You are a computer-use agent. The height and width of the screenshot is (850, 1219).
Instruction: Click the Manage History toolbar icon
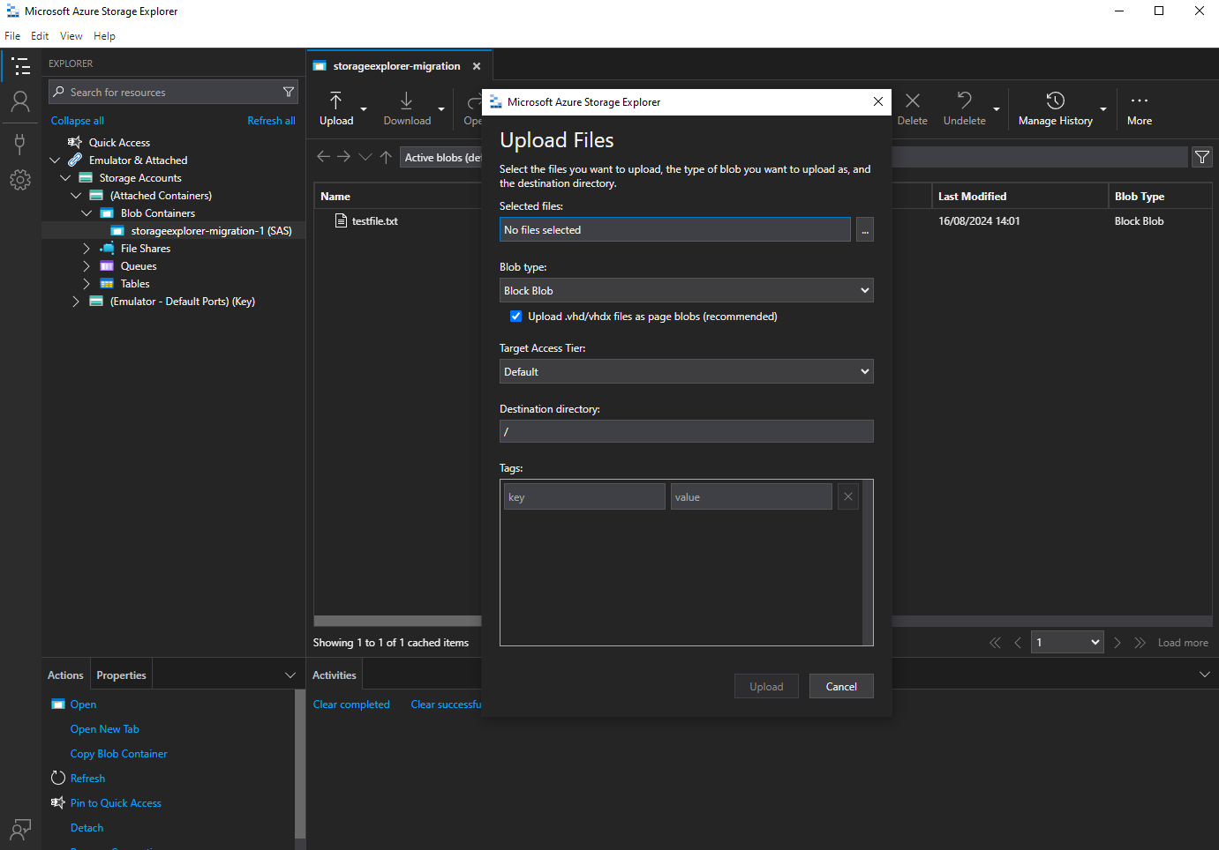[1056, 108]
